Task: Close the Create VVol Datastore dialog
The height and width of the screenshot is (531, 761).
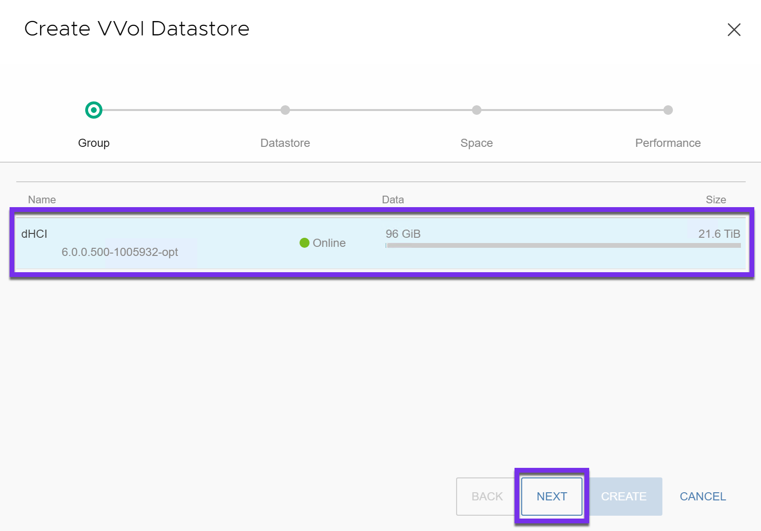Action: pos(734,30)
